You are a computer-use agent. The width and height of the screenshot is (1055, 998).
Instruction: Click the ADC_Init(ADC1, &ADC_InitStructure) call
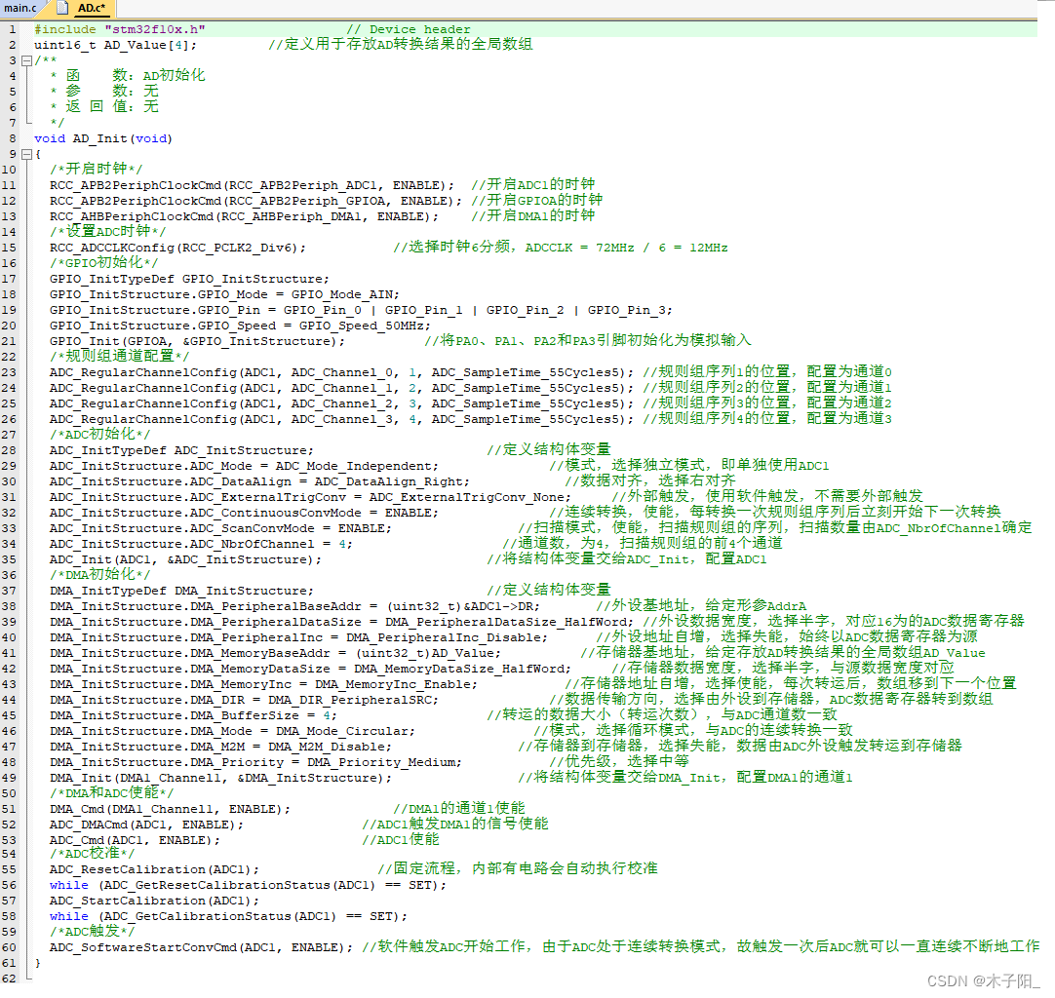(185, 559)
